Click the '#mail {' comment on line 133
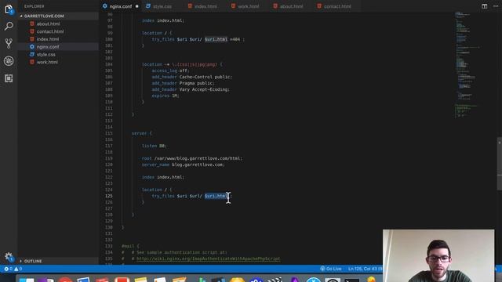This screenshot has width=502, height=282. 130,246
